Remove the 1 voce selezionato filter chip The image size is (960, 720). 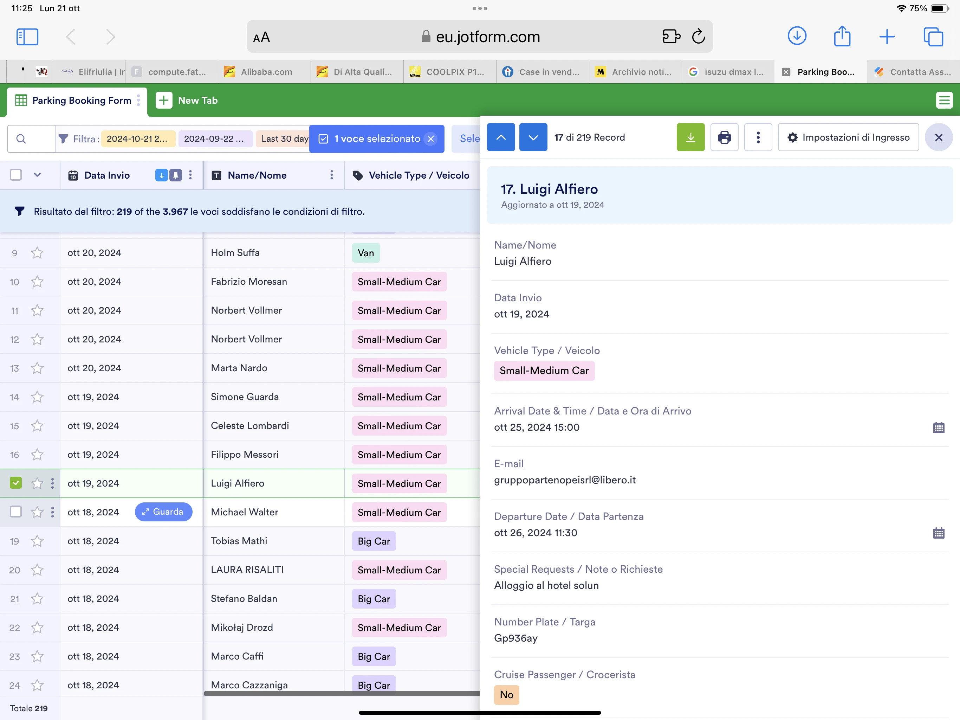tap(430, 139)
